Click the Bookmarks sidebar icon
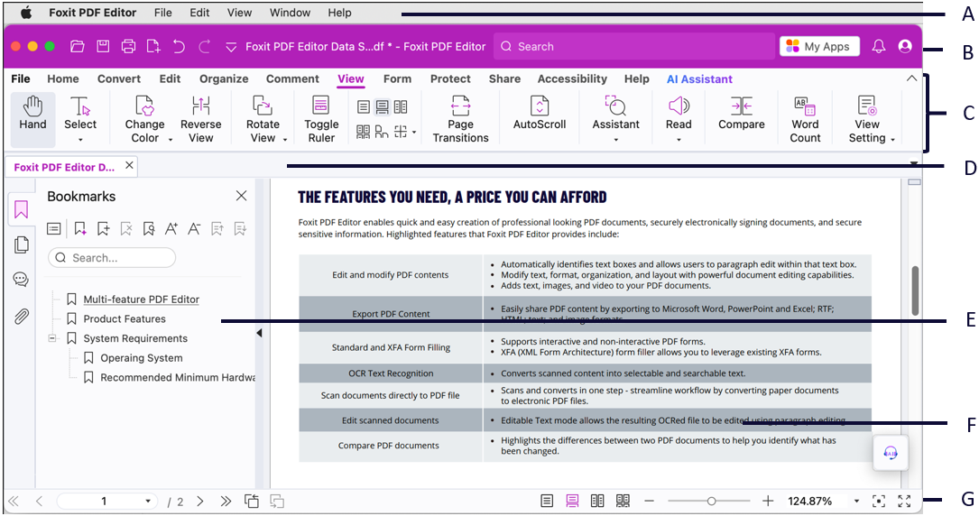 (x=22, y=209)
